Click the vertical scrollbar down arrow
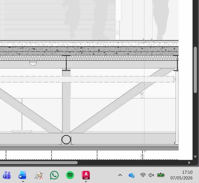199x183 pixels. click(x=195, y=157)
